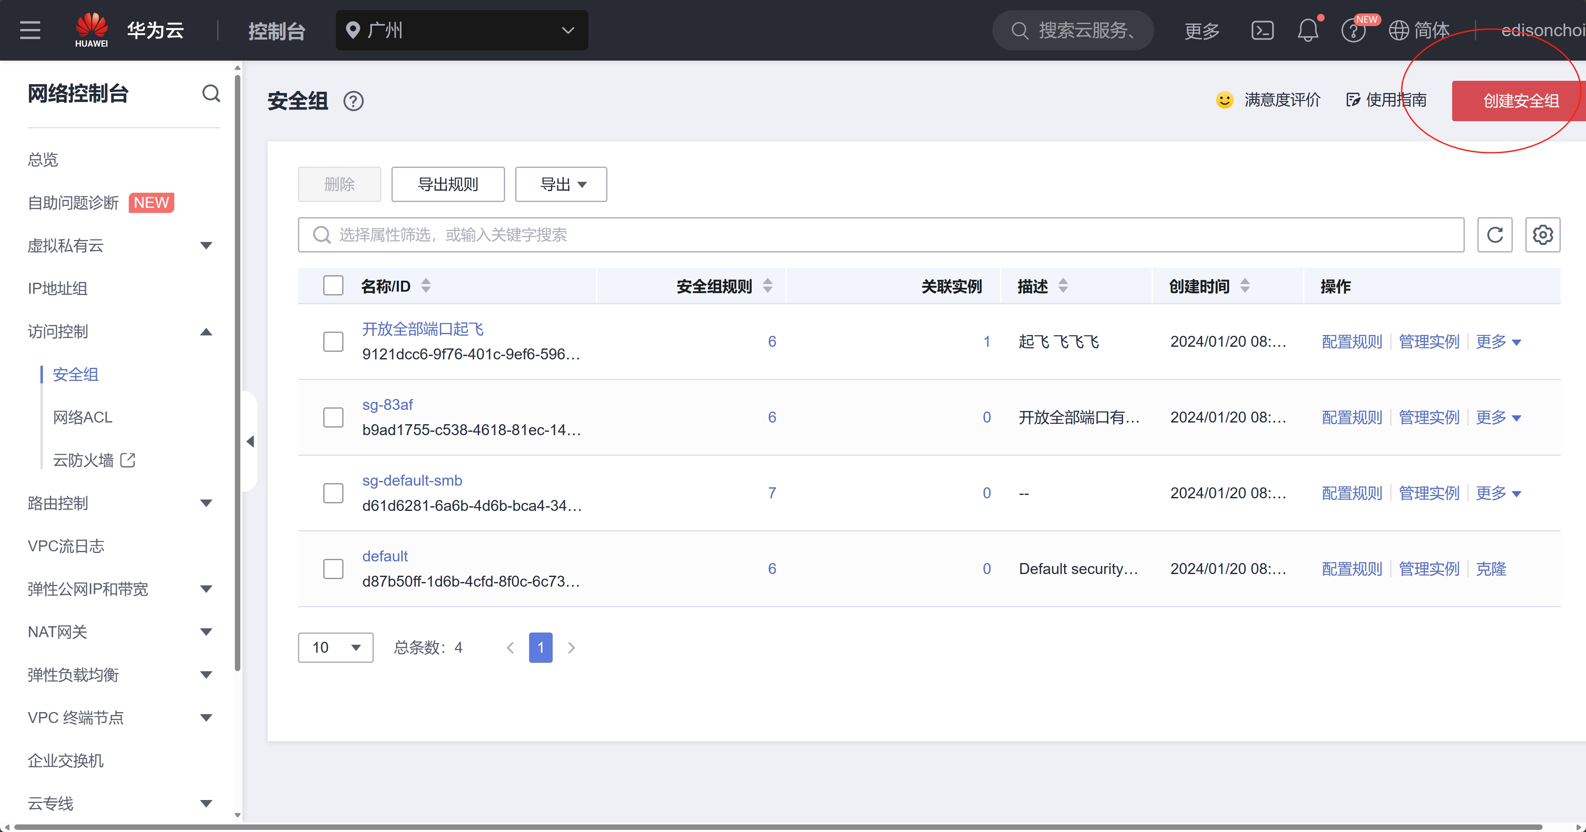Toggle the select-all header checkbox
The image size is (1586, 832).
pos(333,285)
